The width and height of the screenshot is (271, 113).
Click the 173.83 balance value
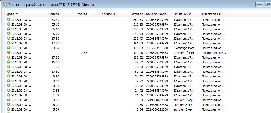pyautogui.click(x=138, y=48)
